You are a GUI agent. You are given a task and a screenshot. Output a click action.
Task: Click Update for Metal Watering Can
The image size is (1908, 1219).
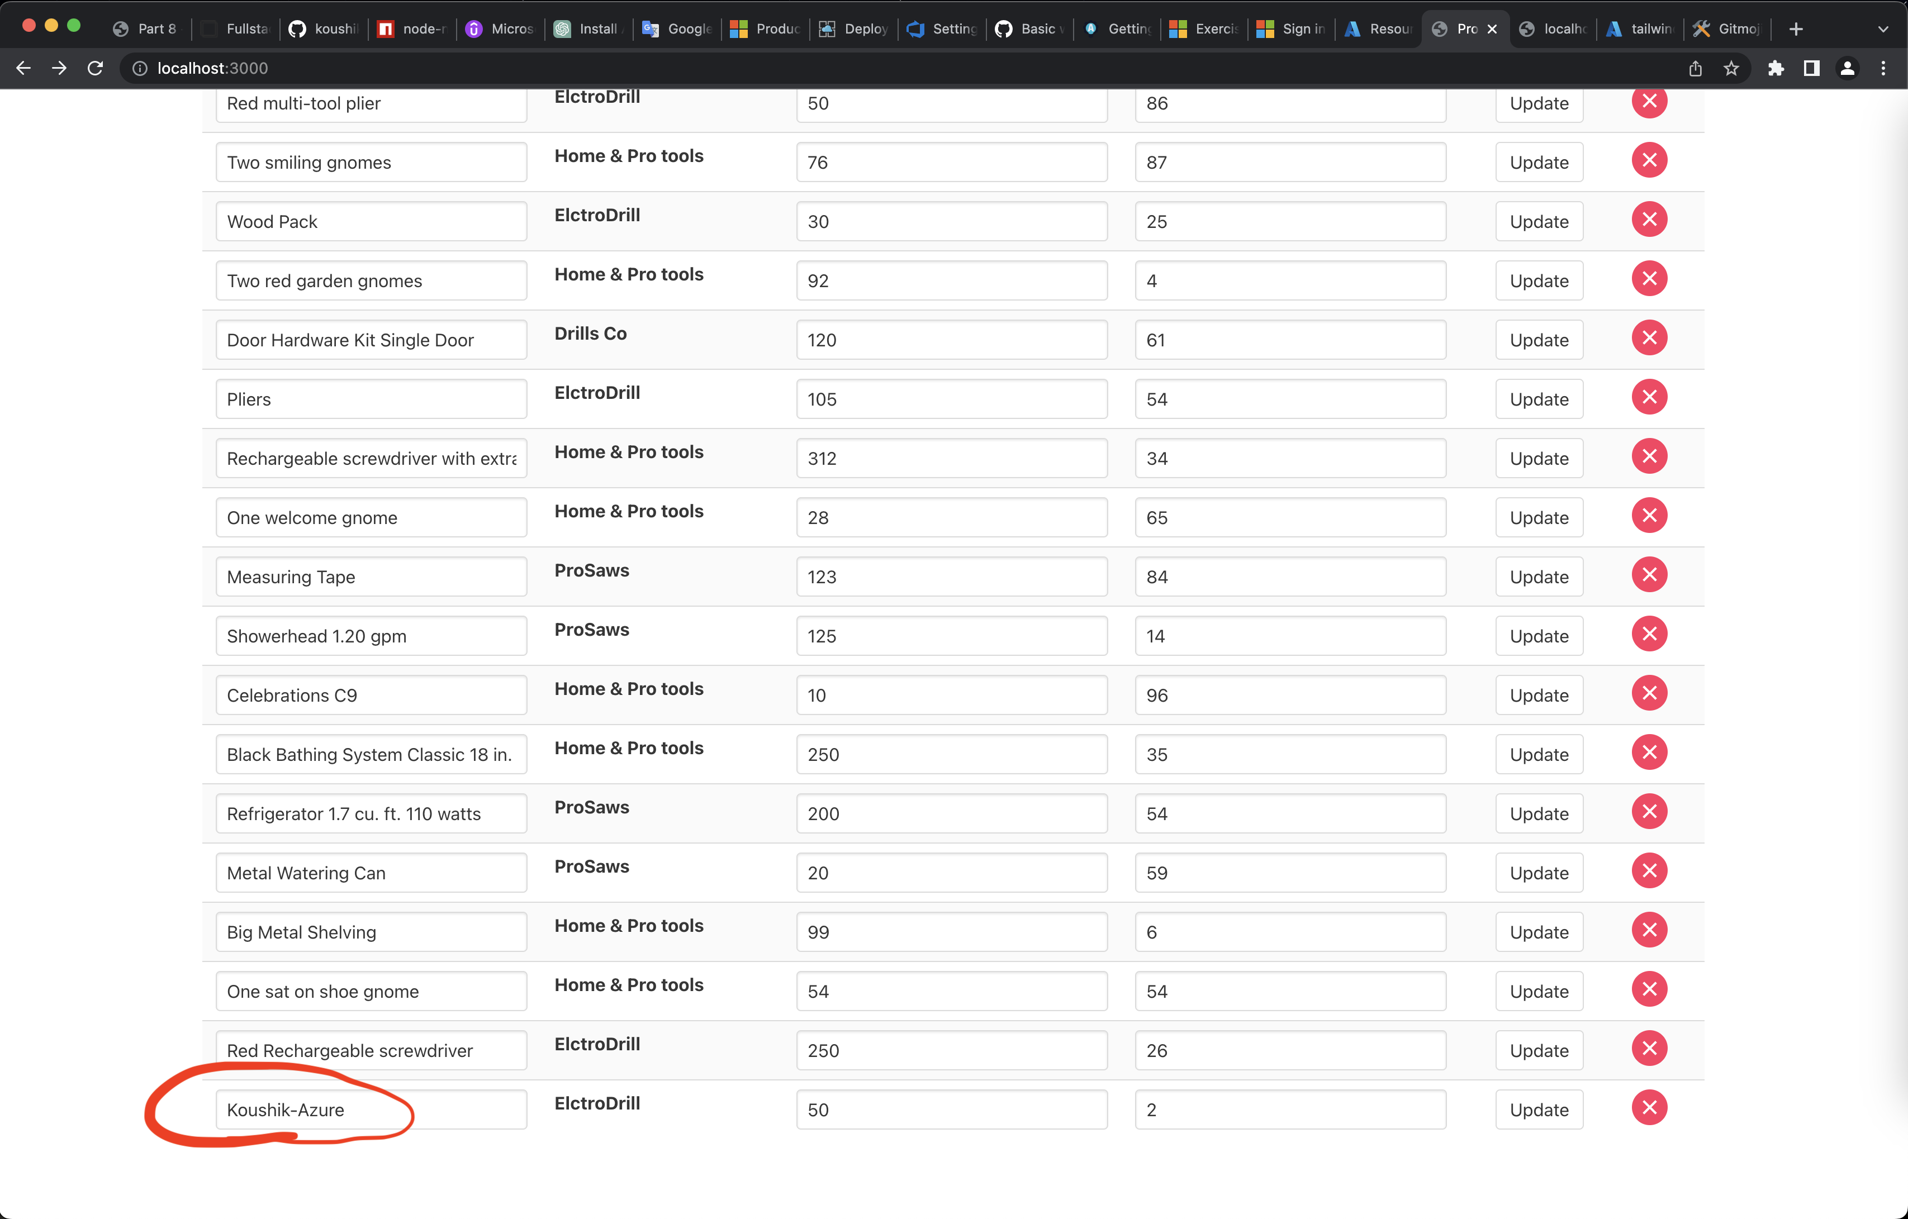1538,873
